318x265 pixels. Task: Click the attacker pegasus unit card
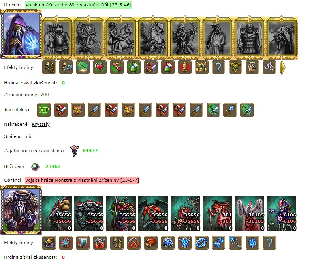tap(153, 38)
